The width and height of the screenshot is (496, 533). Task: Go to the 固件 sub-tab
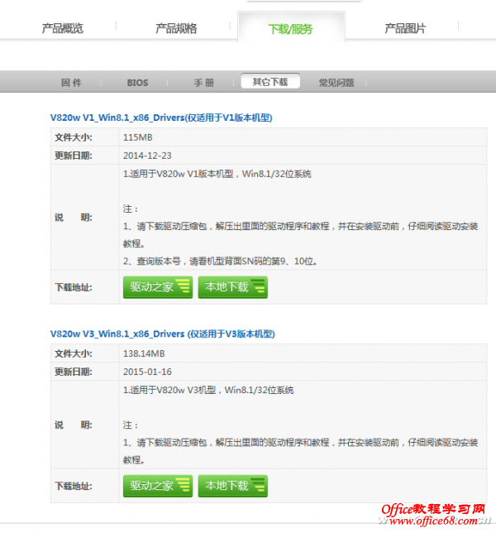71,83
